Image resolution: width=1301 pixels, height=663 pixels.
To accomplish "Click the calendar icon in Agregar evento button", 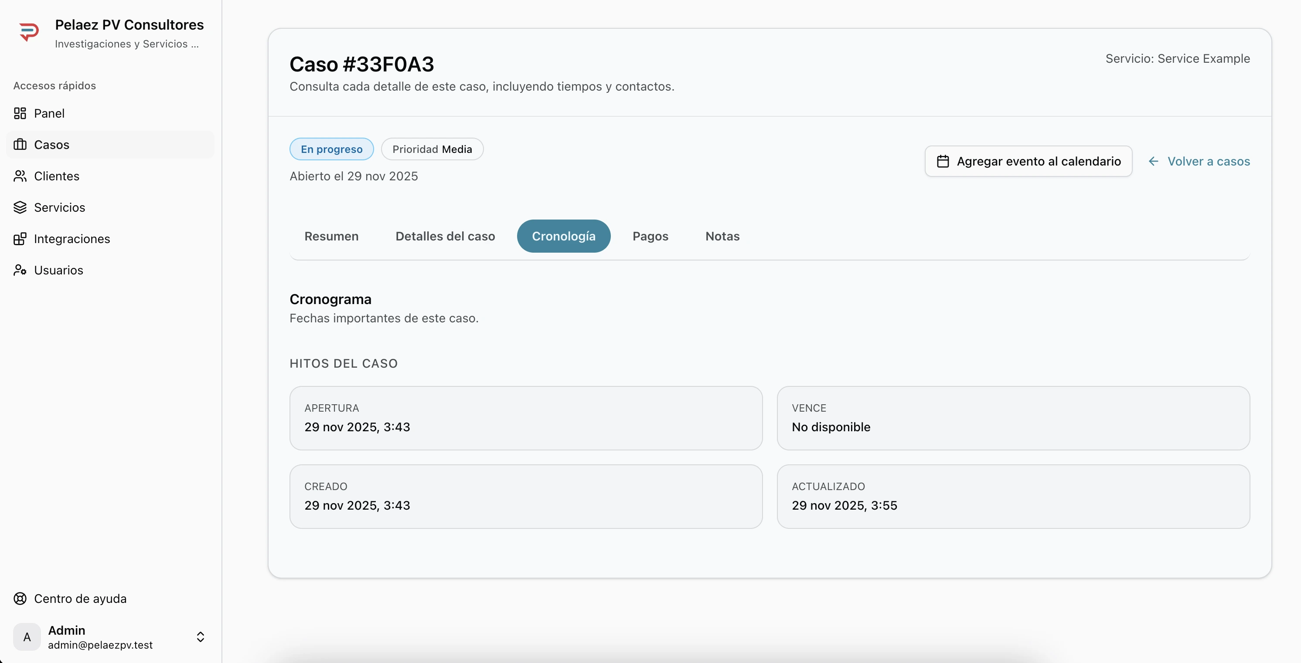I will (x=943, y=162).
